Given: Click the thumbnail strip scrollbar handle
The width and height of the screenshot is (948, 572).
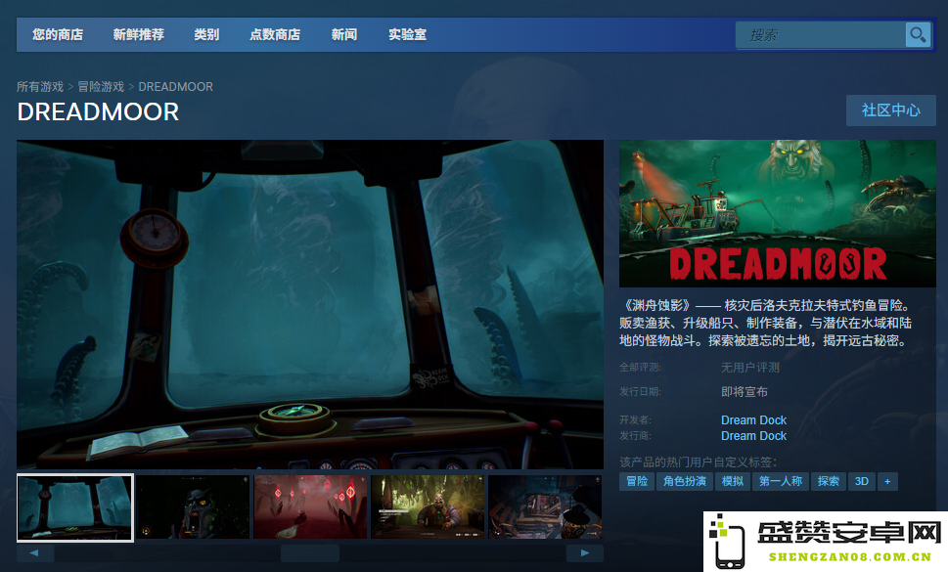Looking at the screenshot, I should [310, 552].
